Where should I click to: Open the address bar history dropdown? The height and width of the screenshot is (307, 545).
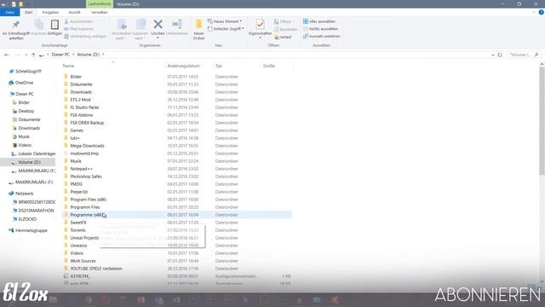(493, 55)
